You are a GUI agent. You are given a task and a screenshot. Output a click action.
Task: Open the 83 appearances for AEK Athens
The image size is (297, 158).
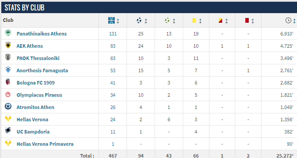tap(113, 46)
